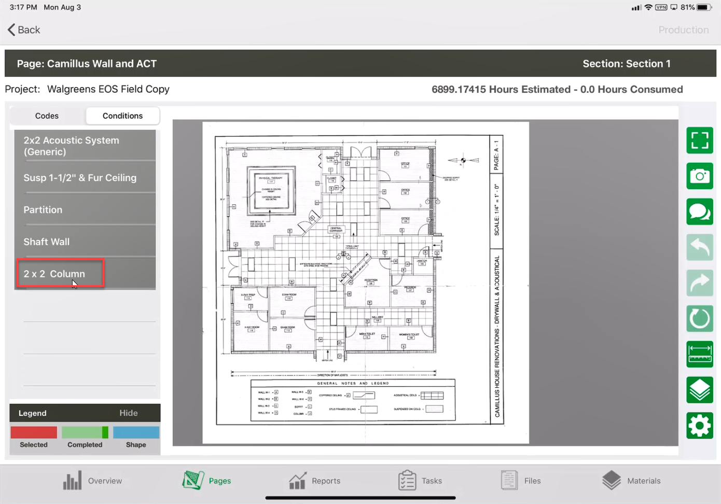Tap the fullscreen expand icon
Viewport: 721px width, 504px height.
[x=699, y=141]
